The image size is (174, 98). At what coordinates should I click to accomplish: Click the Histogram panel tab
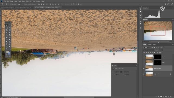145,8
